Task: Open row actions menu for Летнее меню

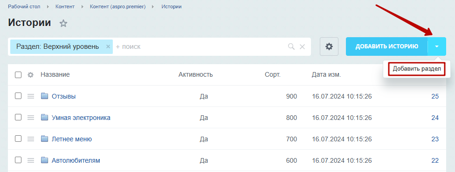Action: pyautogui.click(x=31, y=139)
